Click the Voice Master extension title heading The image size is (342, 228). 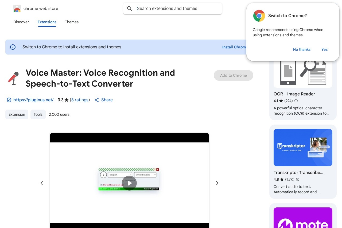point(100,78)
